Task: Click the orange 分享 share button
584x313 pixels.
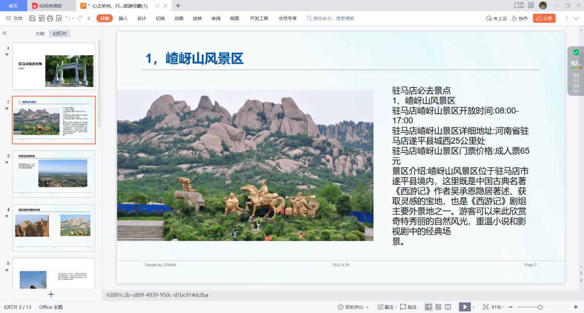Action: (x=544, y=18)
